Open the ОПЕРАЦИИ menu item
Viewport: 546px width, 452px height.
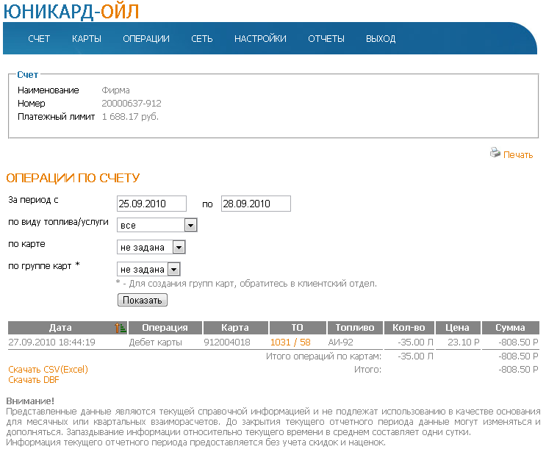coord(146,39)
